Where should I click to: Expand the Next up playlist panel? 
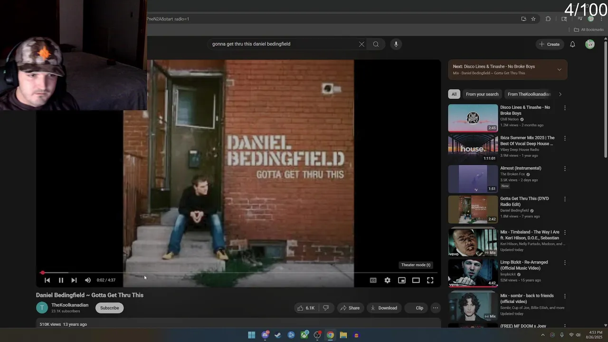[x=559, y=70]
